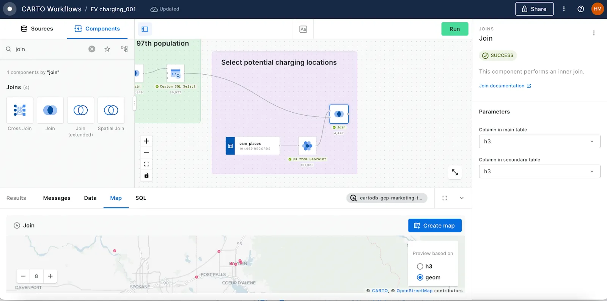Clear the component search field

[x=92, y=49]
